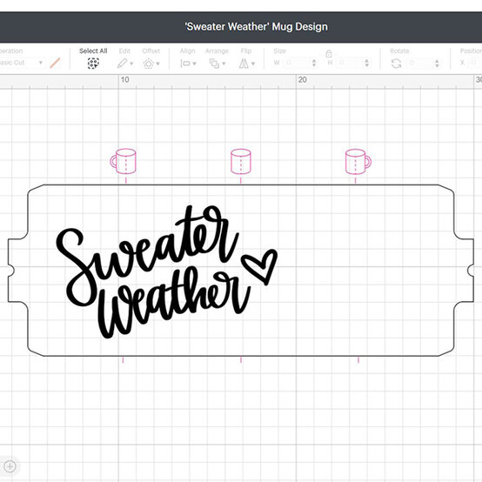Click the ruler mark labeled 10
482x482 pixels.
[124, 80]
